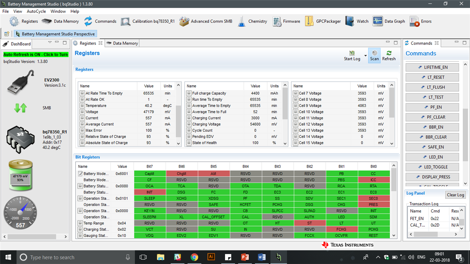Click the LT_RESET command button
The image size is (470, 264).
click(x=432, y=77)
